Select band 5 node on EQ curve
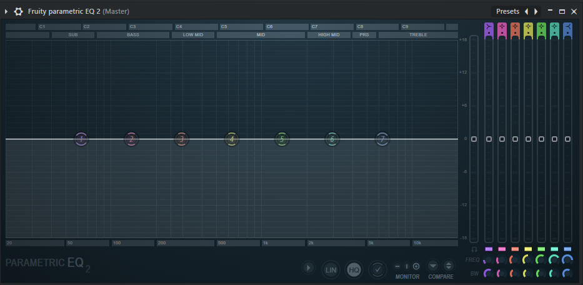 (x=282, y=139)
